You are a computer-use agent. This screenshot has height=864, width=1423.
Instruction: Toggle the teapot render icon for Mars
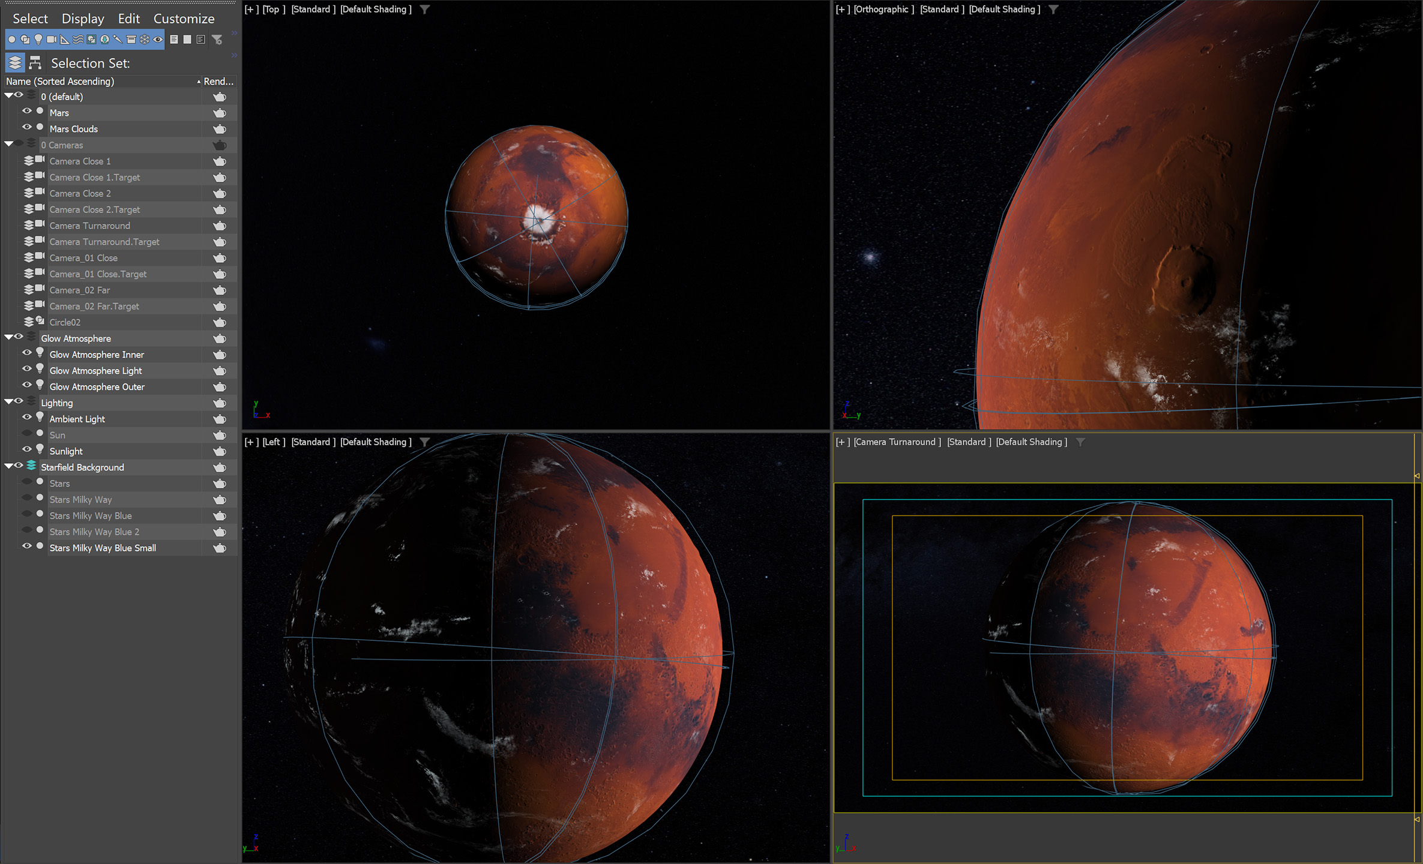pos(220,113)
